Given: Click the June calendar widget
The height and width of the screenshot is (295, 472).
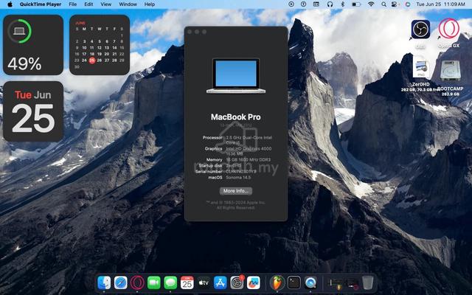Looking at the screenshot, I should point(100,45).
